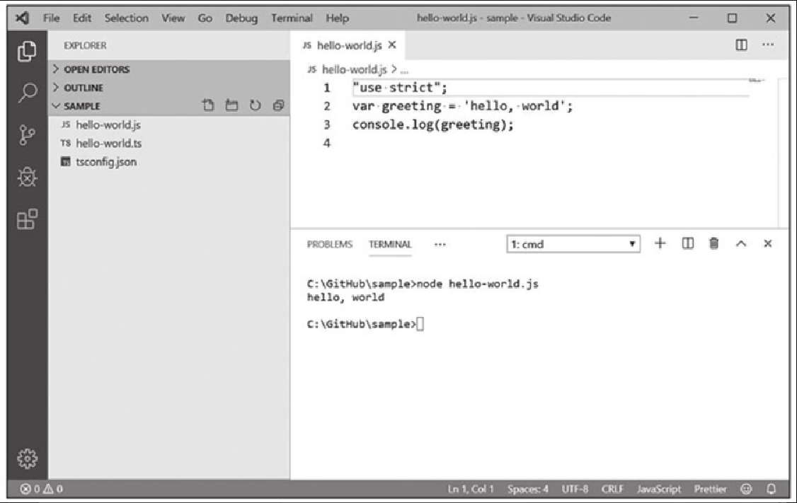Open panel overflow ellipsis beside TERMINAL
This screenshot has height=503, width=797.
click(440, 244)
